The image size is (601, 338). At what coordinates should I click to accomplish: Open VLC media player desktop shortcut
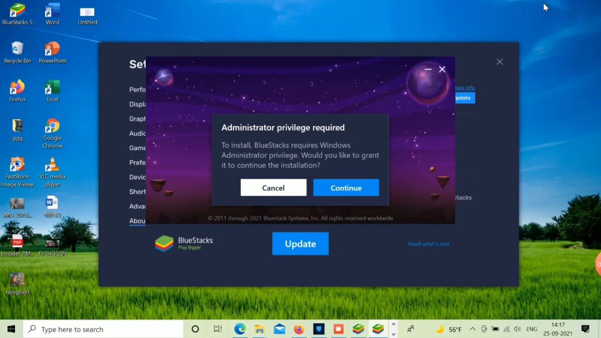[52, 172]
